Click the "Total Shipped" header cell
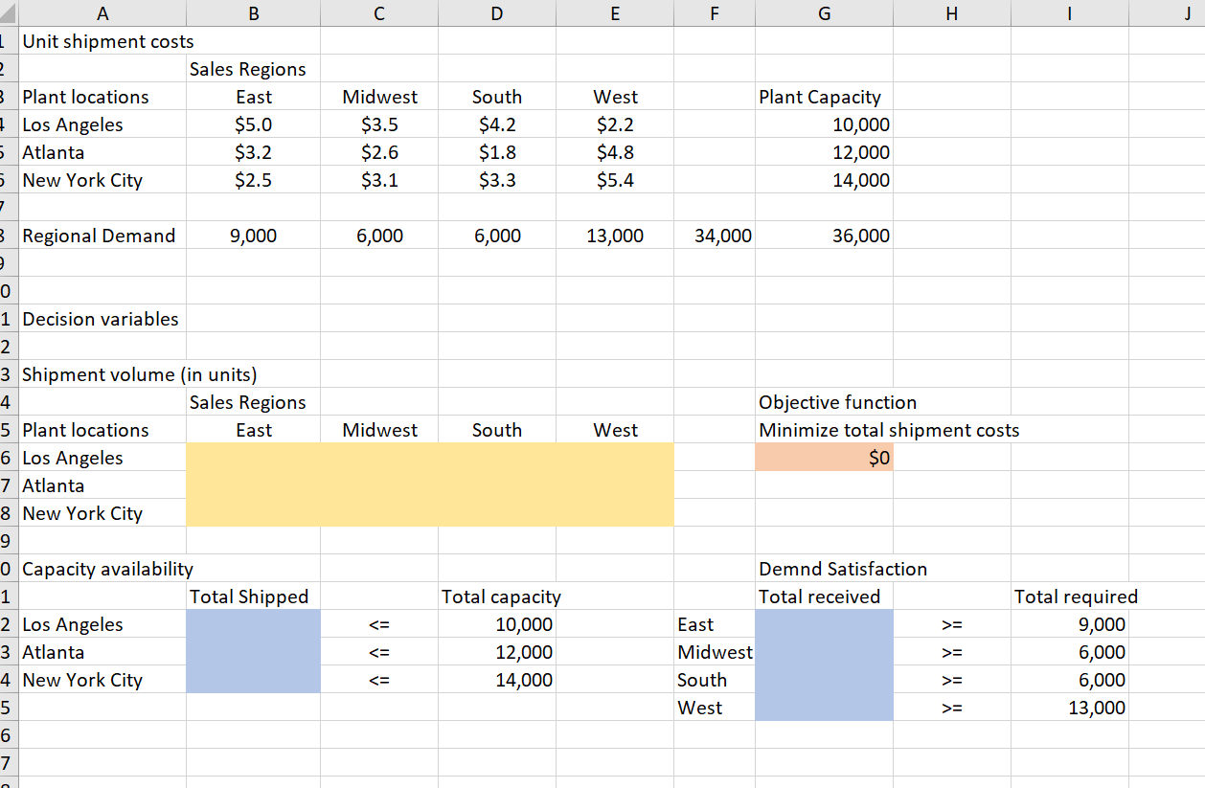Image resolution: width=1205 pixels, height=788 pixels. pos(253,597)
